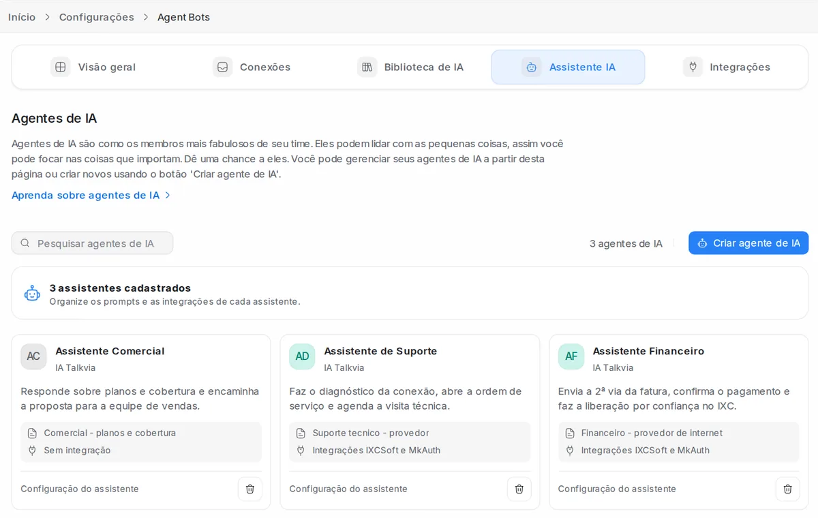Open the Visão geral tab
The width and height of the screenshot is (818, 518).
(93, 67)
